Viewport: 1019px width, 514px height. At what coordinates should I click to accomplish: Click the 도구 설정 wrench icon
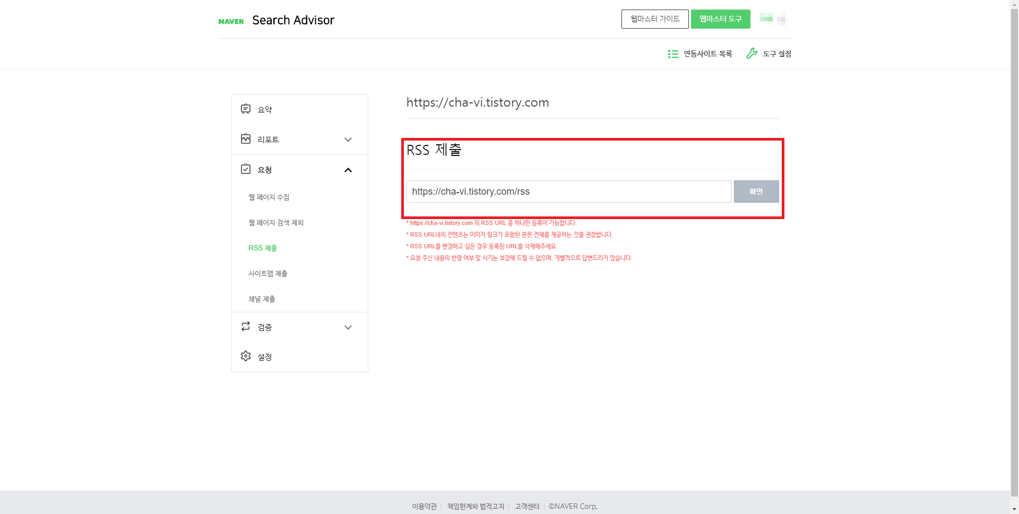752,53
